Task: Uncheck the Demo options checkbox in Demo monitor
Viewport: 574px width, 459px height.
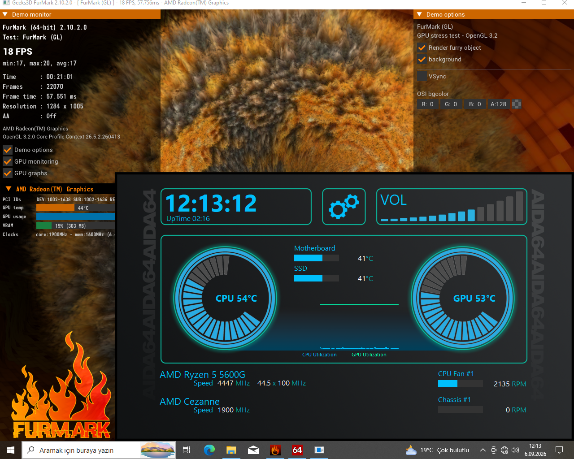Action: point(8,150)
